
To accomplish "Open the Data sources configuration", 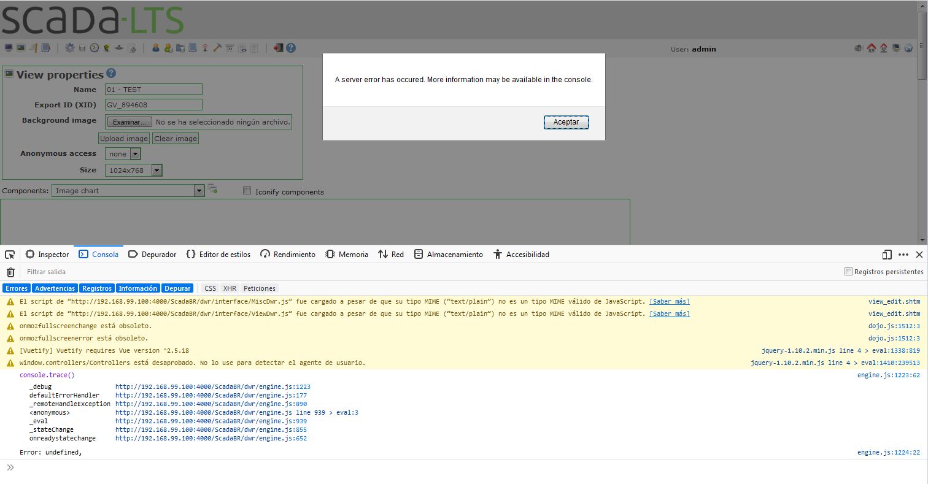I will [69, 48].
